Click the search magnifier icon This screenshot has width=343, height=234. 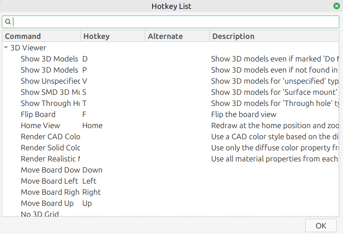pyautogui.click(x=8, y=22)
